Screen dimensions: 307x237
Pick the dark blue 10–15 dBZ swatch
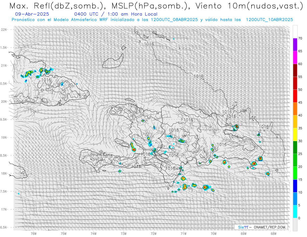click(295, 186)
